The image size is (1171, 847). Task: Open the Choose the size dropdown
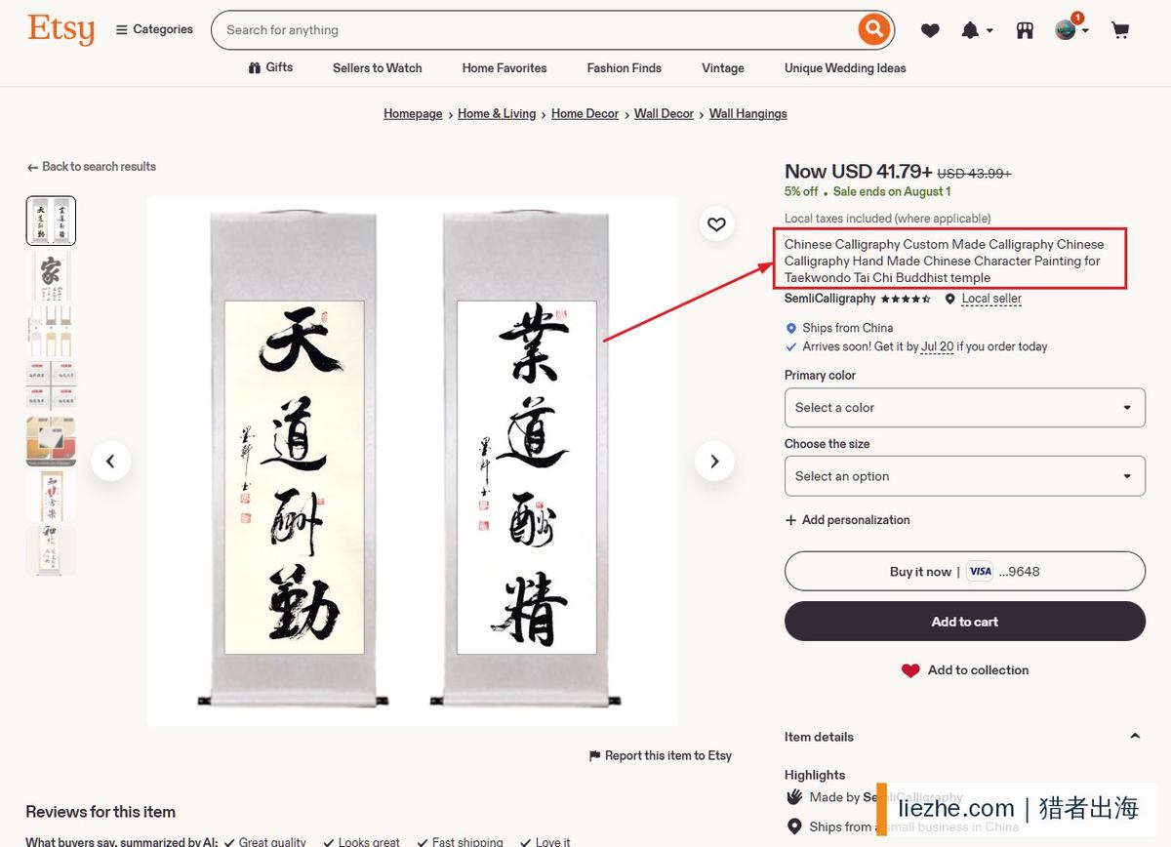964,476
